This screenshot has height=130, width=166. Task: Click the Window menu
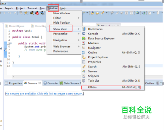52,8
